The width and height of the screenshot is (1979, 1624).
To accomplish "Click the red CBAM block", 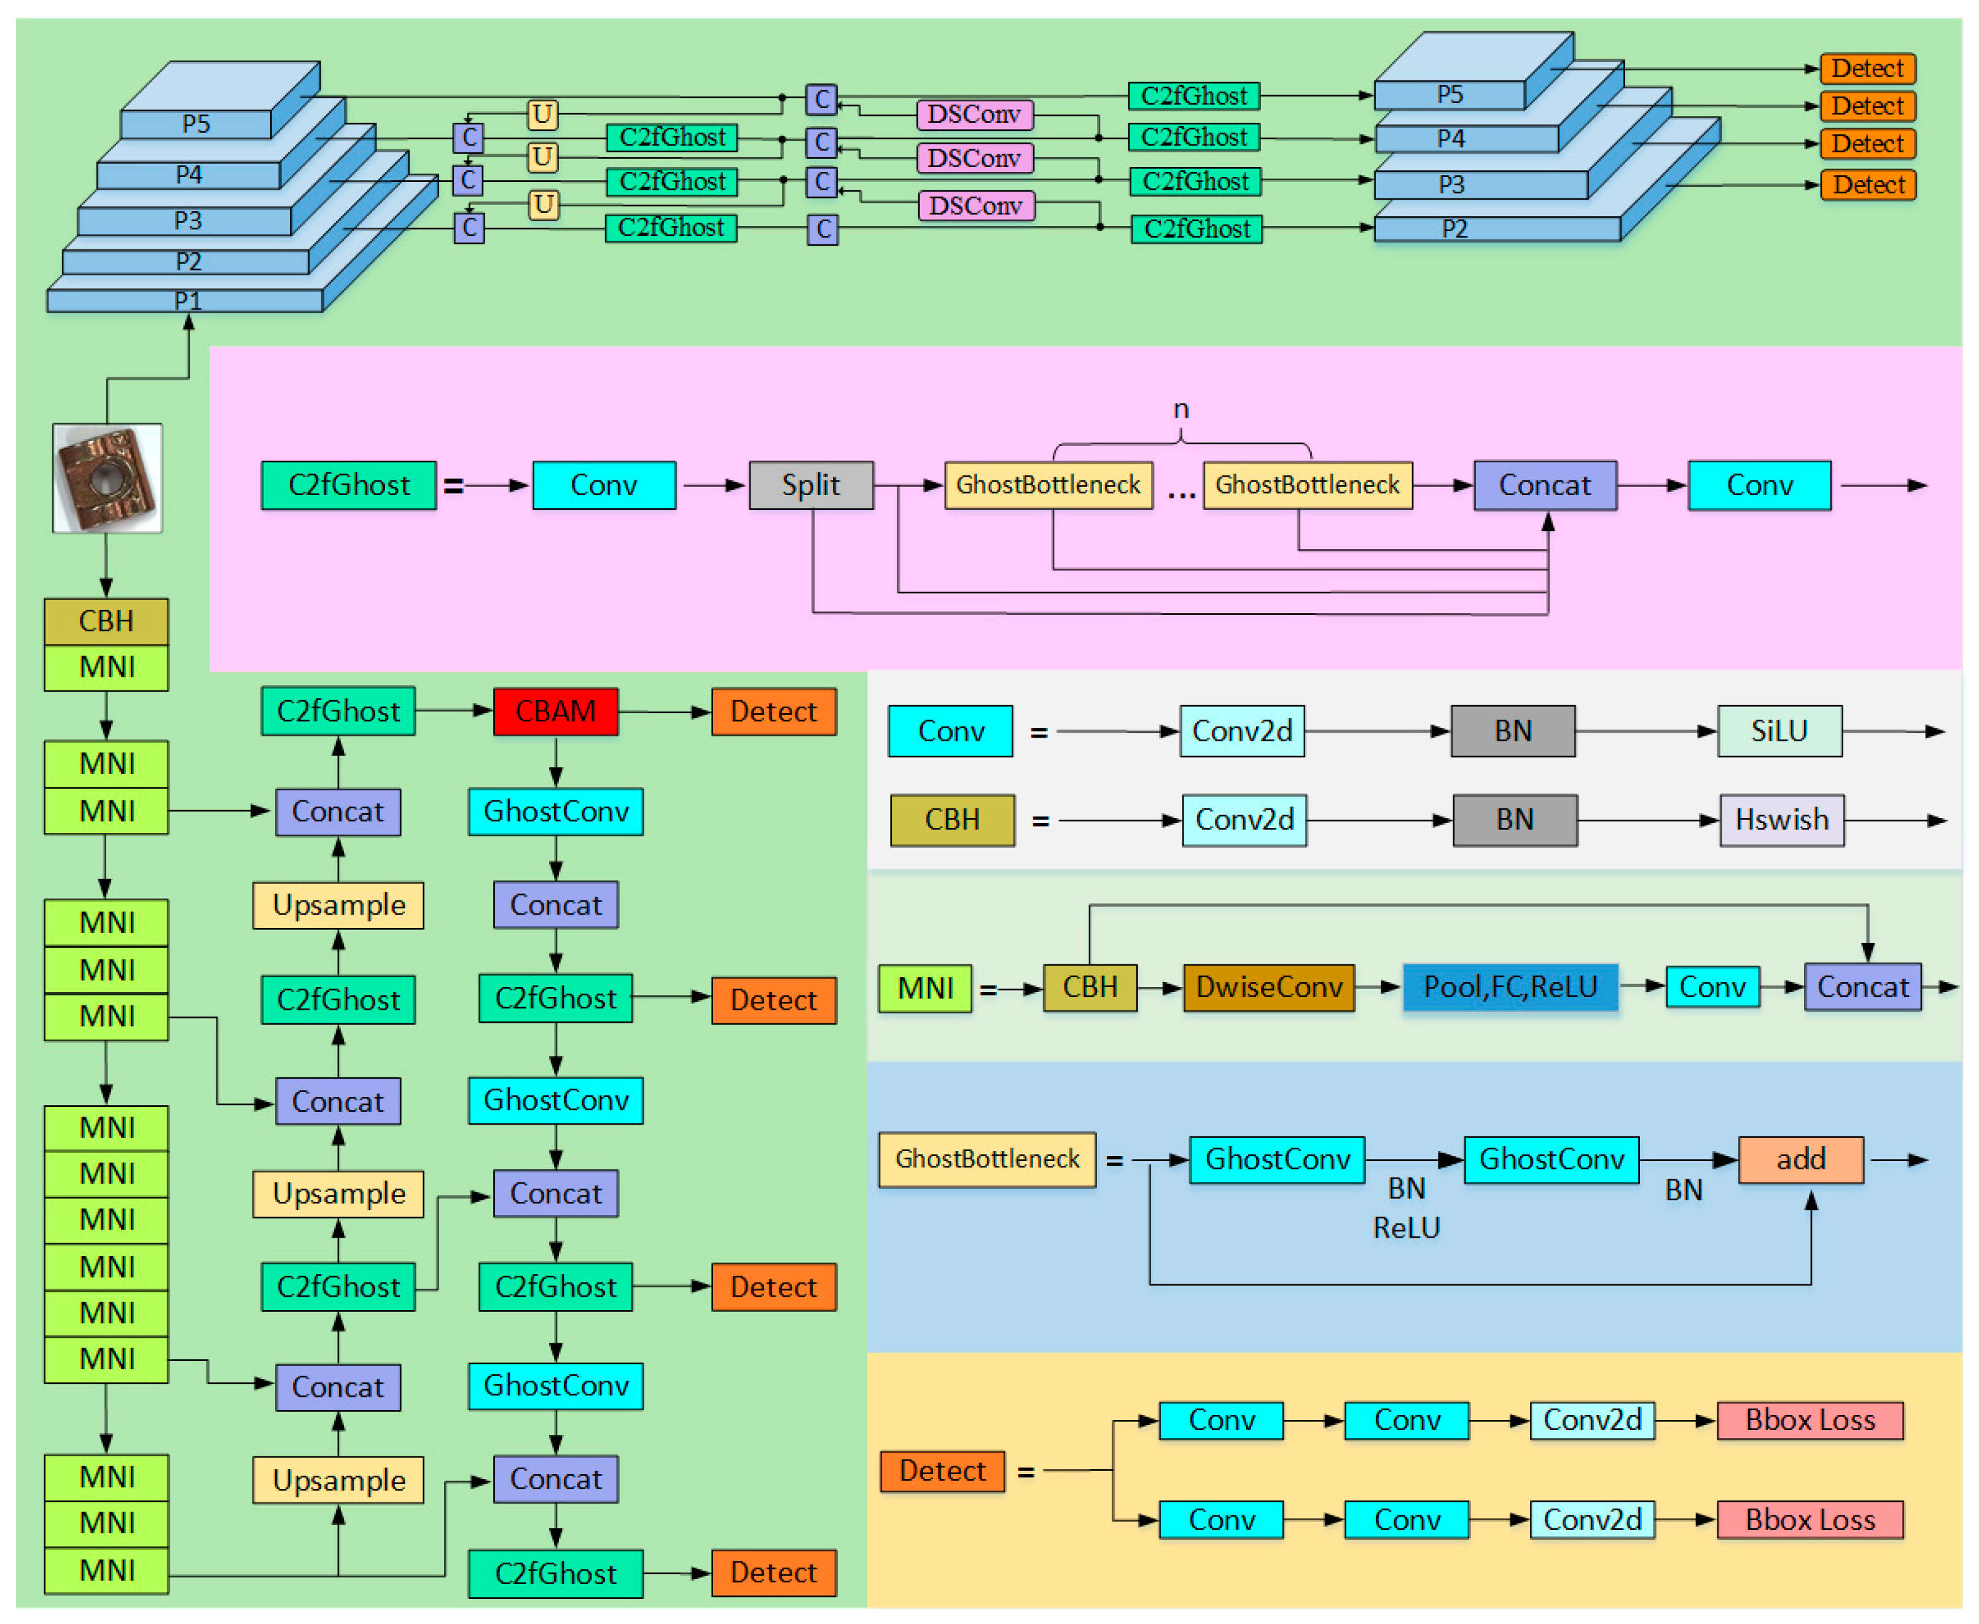I will point(555,712).
